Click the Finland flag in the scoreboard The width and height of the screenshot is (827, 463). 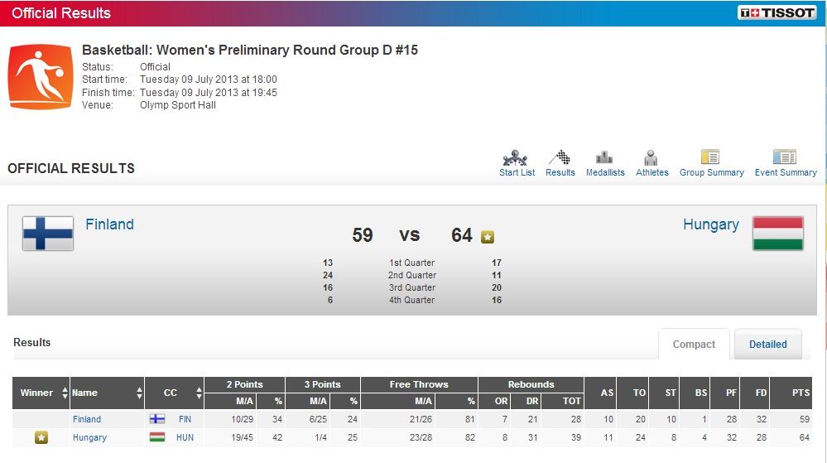click(48, 233)
